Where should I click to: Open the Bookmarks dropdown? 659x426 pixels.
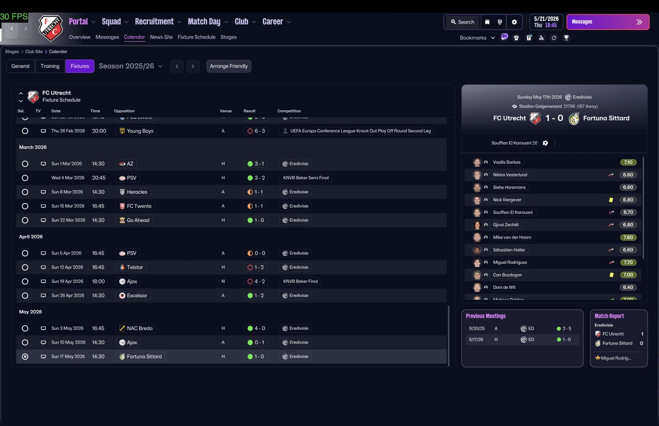pos(477,38)
